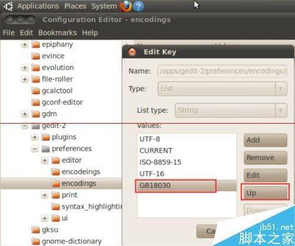Expand the print tree node
Image resolution: width=295 pixels, height=246 pixels.
pos(45,195)
